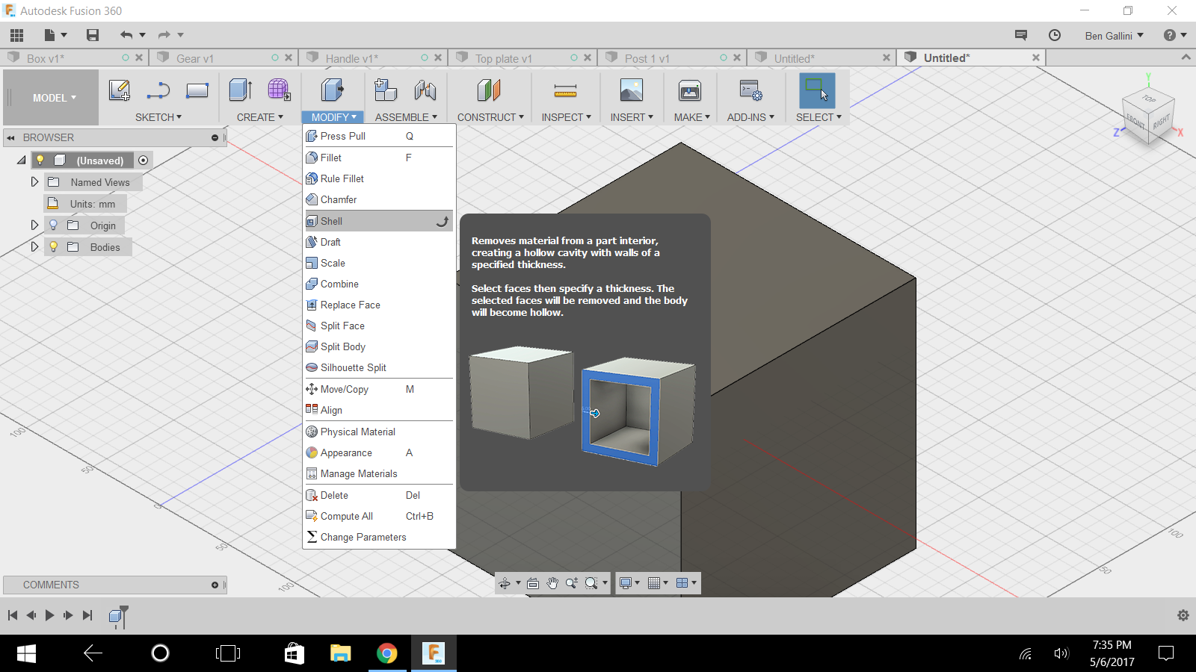The height and width of the screenshot is (672, 1196).
Task: Expand the Bodies folder
Action: point(34,246)
